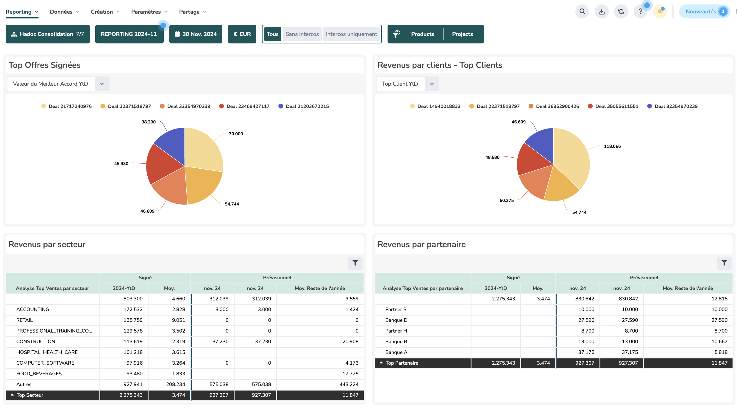This screenshot has width=737, height=417.
Task: Click the ACCOUNTING sector row label
Action: tap(33, 309)
